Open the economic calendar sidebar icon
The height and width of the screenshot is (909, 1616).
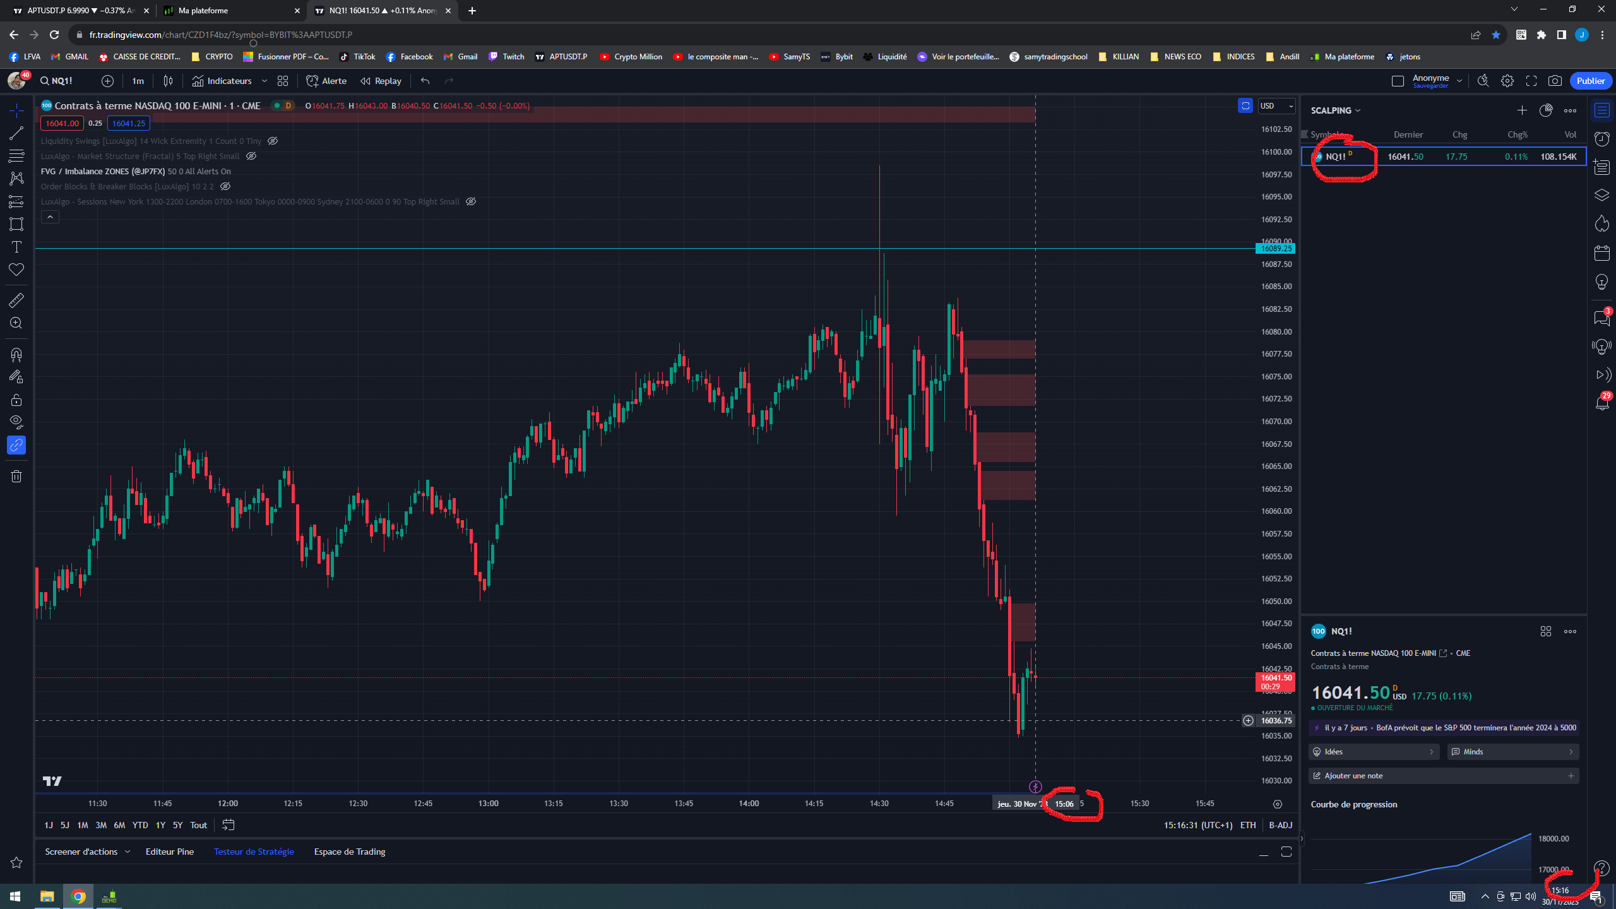click(1601, 253)
